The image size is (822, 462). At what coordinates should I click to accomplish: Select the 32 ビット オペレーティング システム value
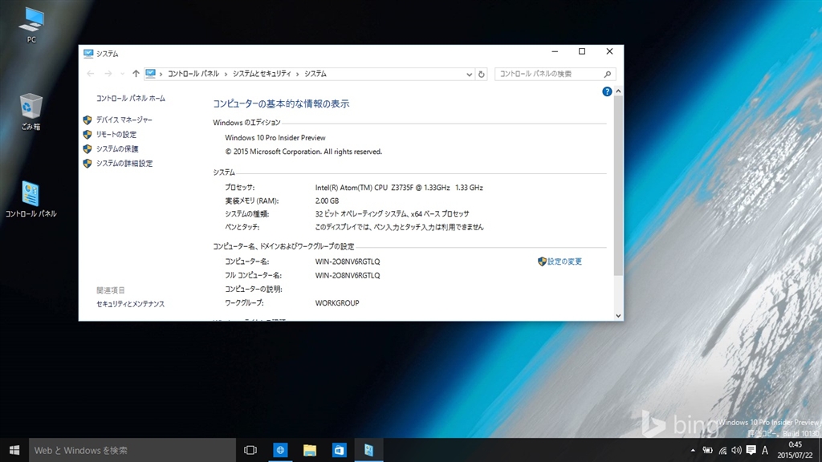point(392,213)
